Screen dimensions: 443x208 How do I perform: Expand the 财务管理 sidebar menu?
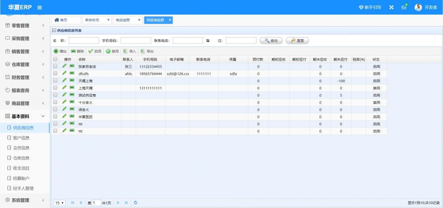click(25, 77)
